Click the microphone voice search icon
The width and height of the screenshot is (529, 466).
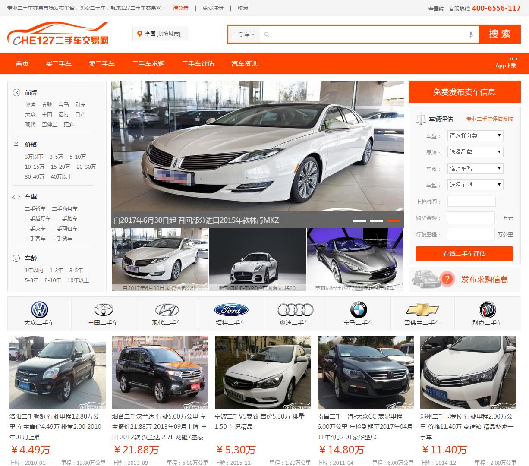pyautogui.click(x=471, y=35)
